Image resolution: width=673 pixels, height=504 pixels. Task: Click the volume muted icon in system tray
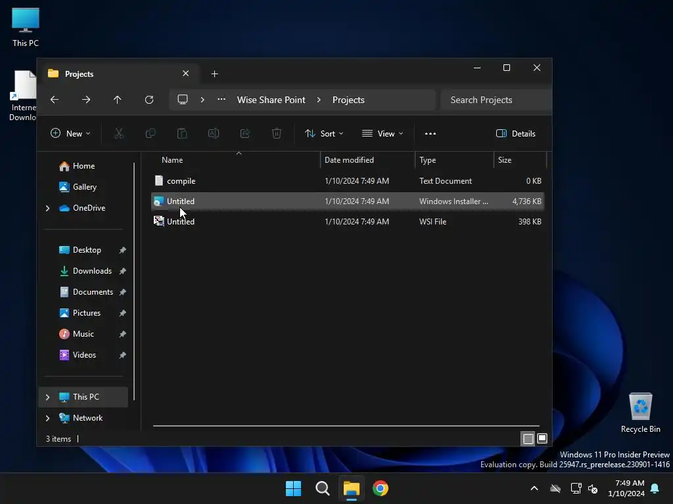click(x=593, y=488)
